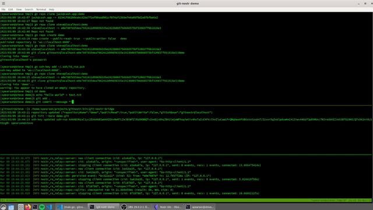Click the 'gn repo create demo' command line

[x=32, y=35]
